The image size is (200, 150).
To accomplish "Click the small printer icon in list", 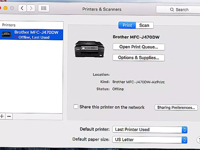I will pos(7,34).
